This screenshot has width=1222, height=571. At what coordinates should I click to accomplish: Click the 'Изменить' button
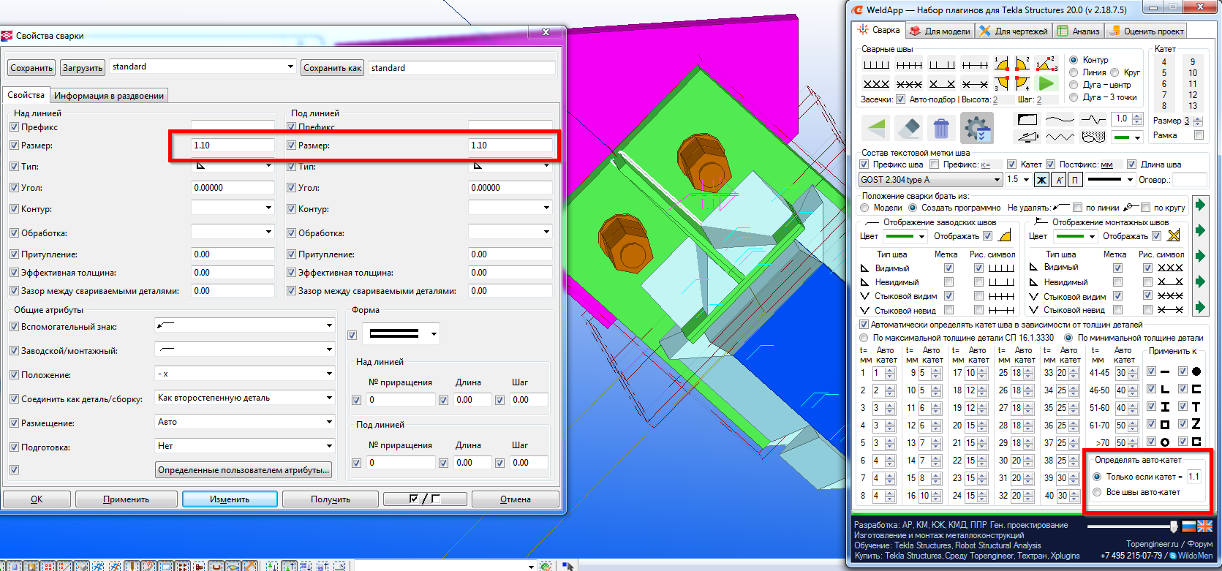pos(230,499)
